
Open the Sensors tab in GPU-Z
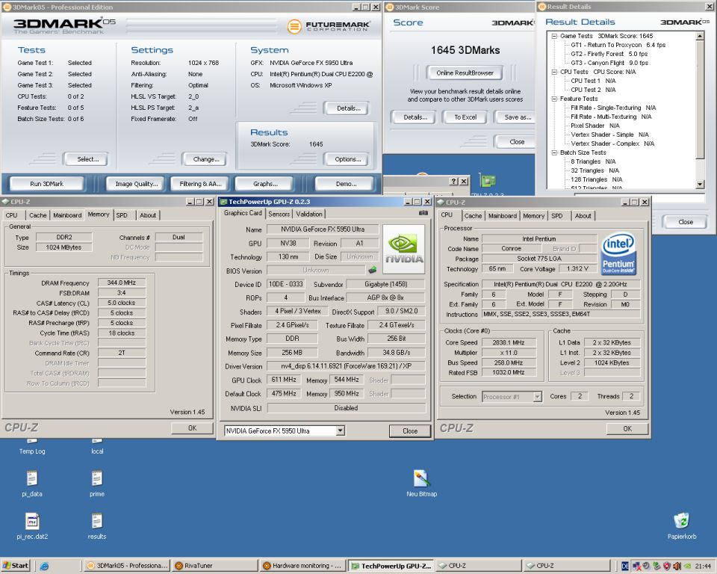click(x=279, y=214)
